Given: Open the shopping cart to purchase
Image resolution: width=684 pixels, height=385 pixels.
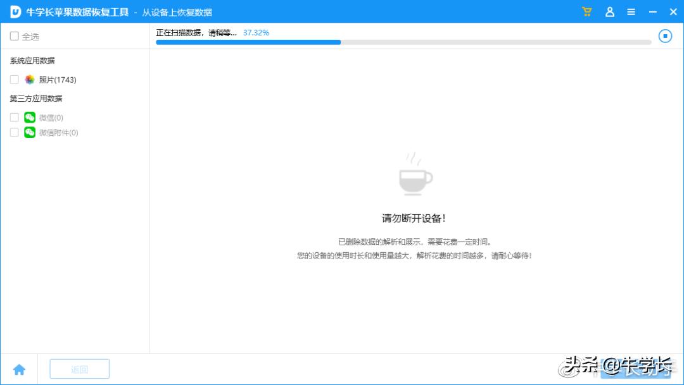Looking at the screenshot, I should pos(586,11).
